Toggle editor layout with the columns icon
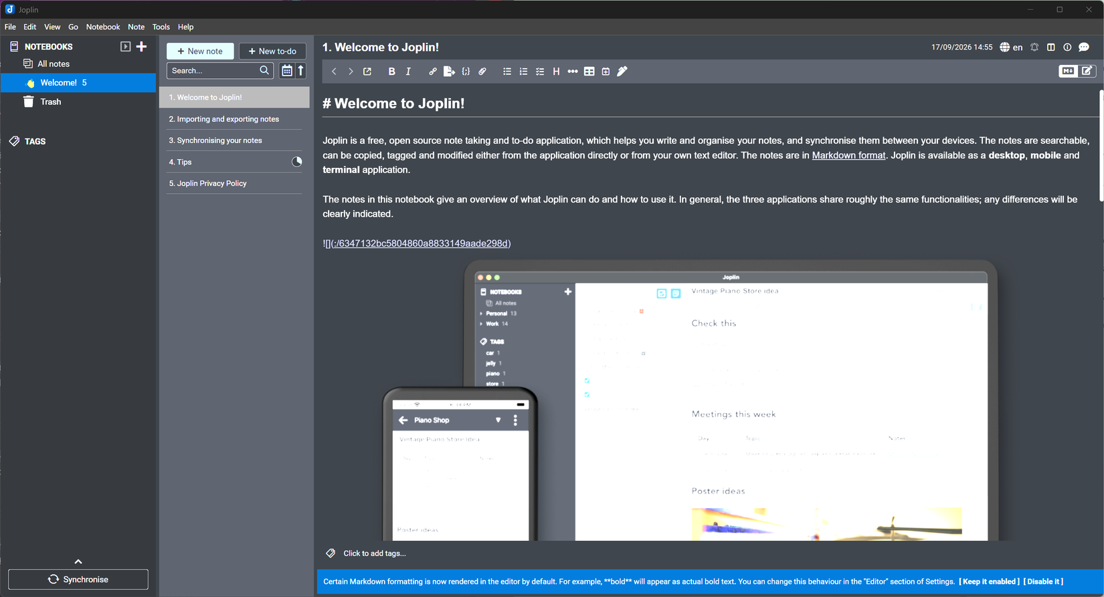This screenshot has width=1104, height=597. point(1051,47)
